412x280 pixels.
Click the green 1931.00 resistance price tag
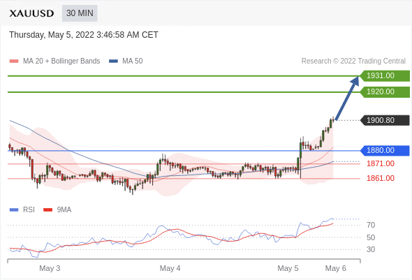point(385,75)
